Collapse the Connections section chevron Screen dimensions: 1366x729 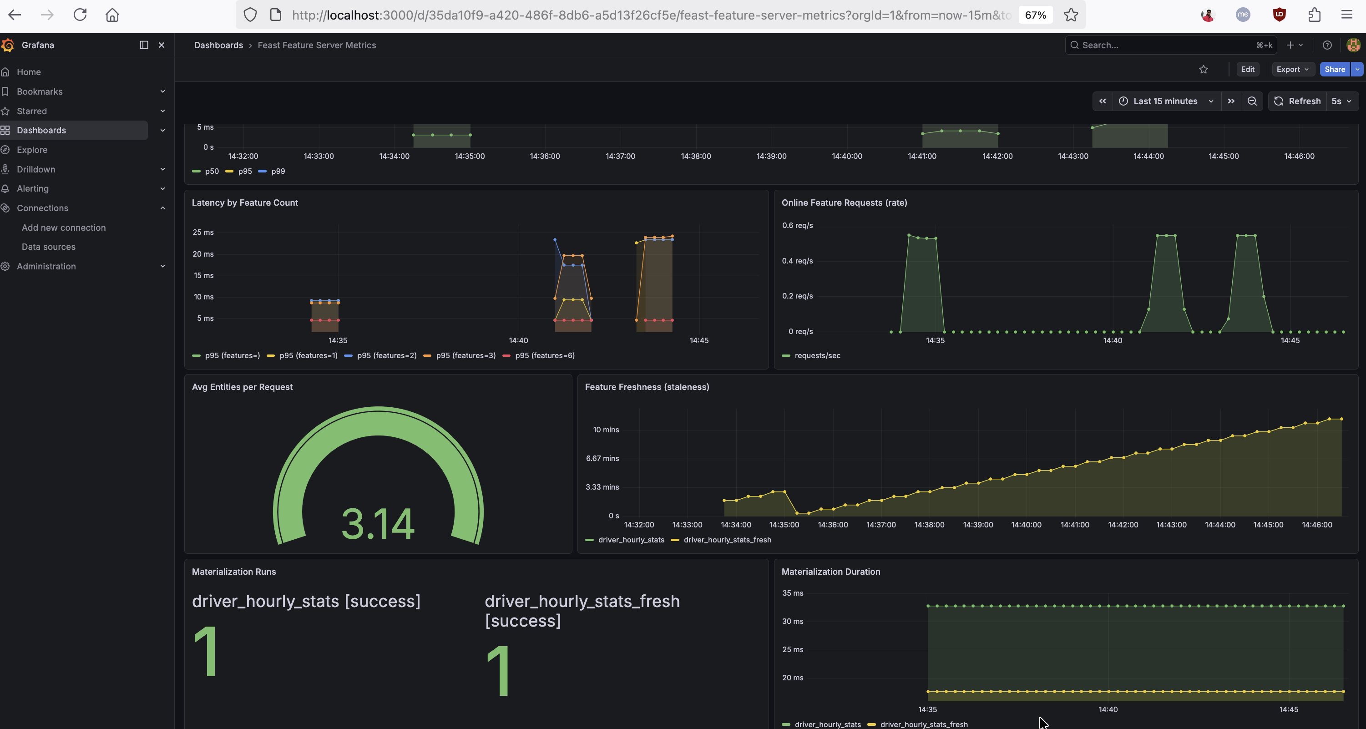tap(162, 208)
